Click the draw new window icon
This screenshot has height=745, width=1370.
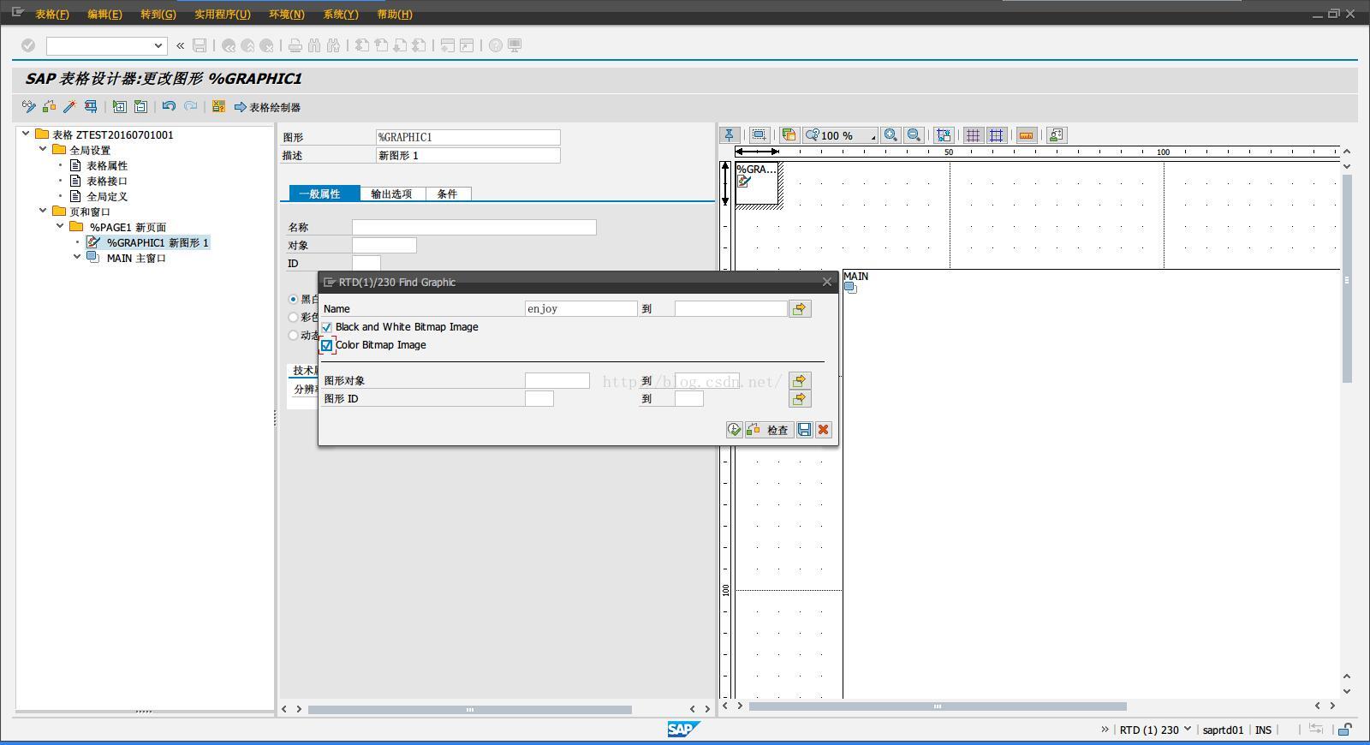click(x=759, y=135)
